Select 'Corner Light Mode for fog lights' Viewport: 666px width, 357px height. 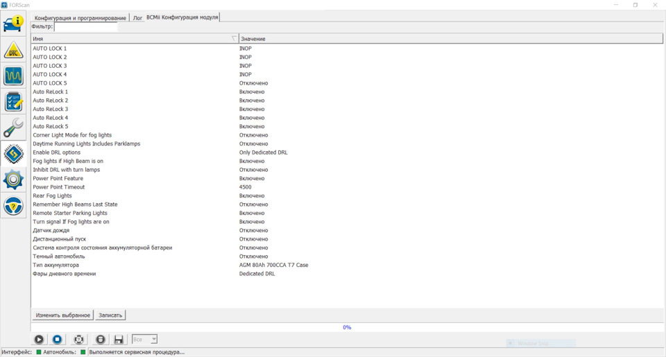click(x=347, y=135)
